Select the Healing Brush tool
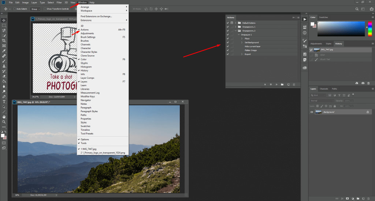Screen dimensions: 375x201 pyautogui.click(x=4, y=56)
